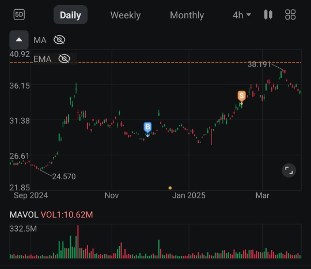
Task: Click the tallest red volume bar
Action: (78, 241)
